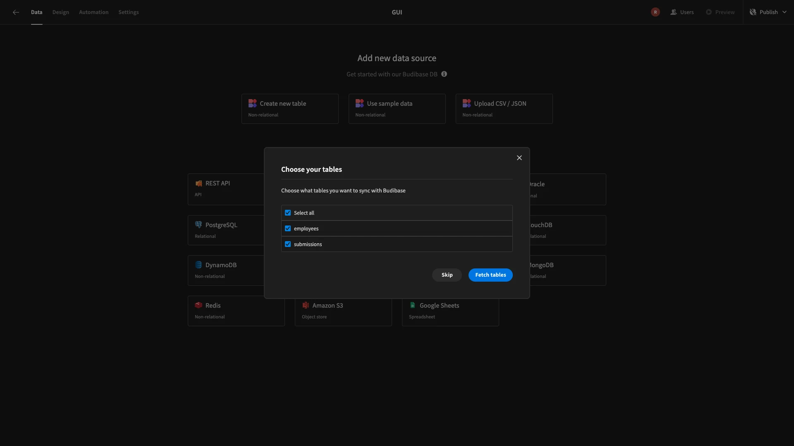This screenshot has height=446, width=794.
Task: Click the Upload CSV / JSON Budibase icon
Action: 466,104
